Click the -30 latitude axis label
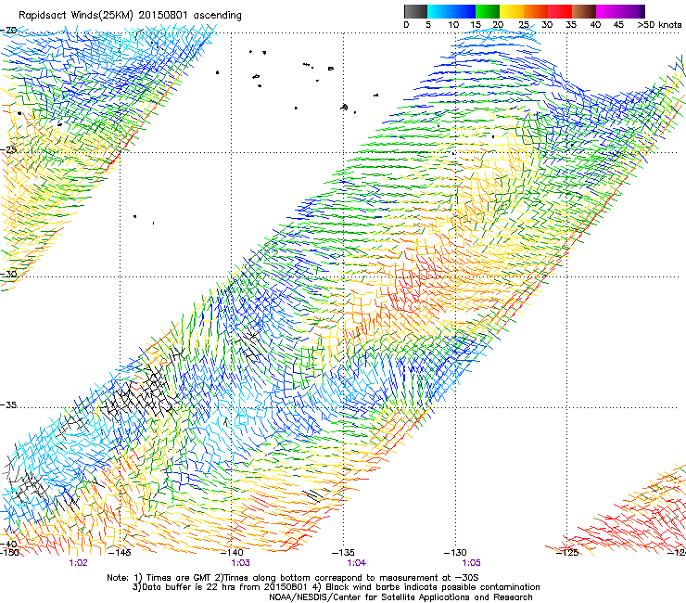The image size is (686, 603). click(8, 274)
